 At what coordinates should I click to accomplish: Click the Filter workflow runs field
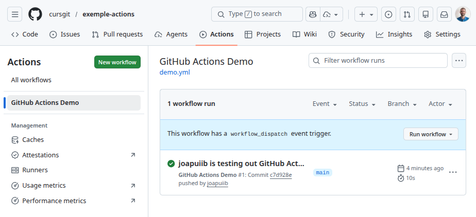click(378, 61)
